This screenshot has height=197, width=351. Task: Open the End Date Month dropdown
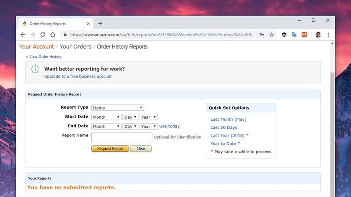(106, 127)
